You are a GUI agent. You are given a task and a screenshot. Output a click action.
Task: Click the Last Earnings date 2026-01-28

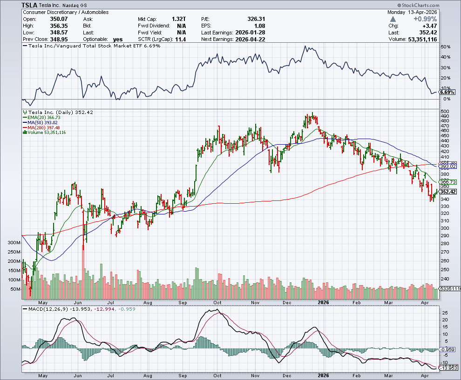click(250, 32)
